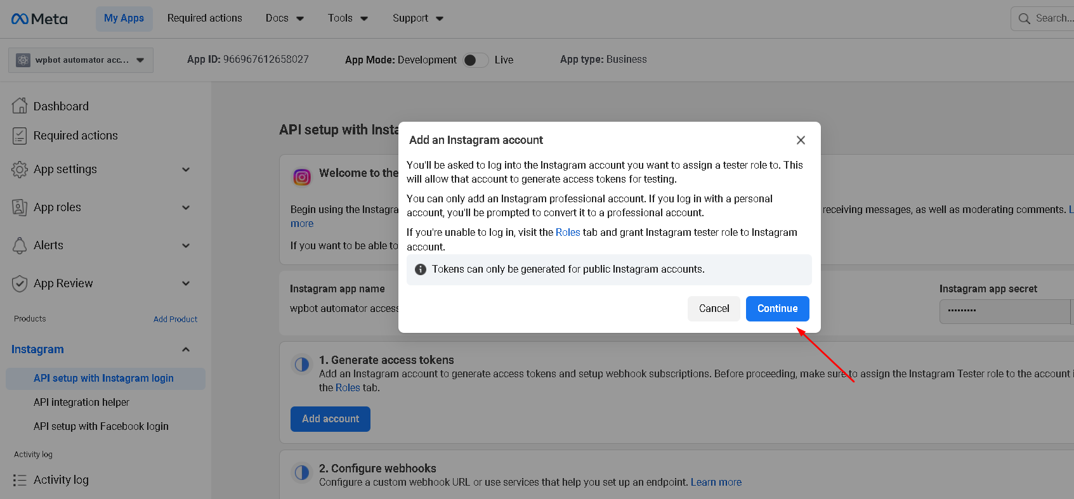The width and height of the screenshot is (1074, 499).
Task: Click the Alerts bell icon
Action: click(x=20, y=245)
